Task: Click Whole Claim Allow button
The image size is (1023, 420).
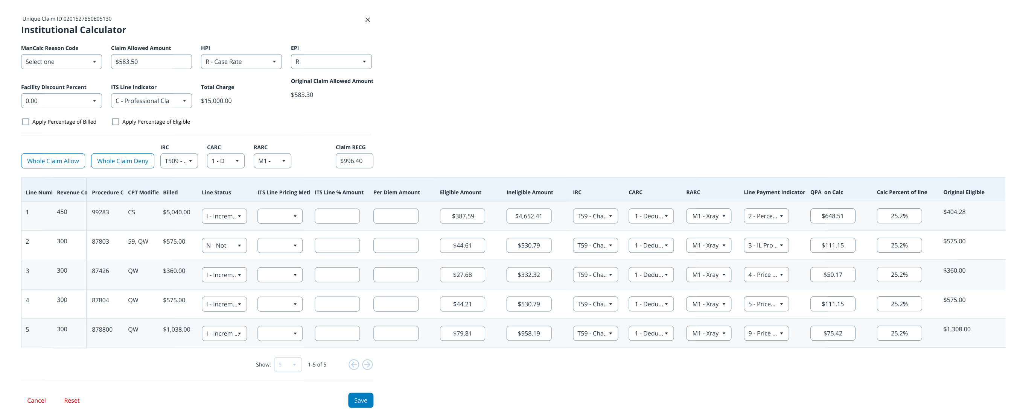Action: pos(53,161)
